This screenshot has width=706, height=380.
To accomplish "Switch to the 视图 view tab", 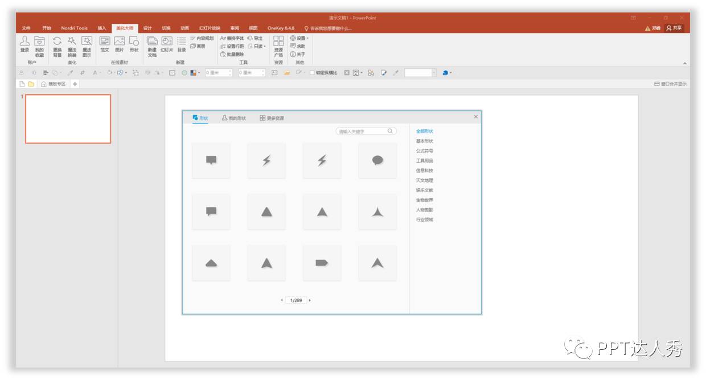I will (253, 28).
